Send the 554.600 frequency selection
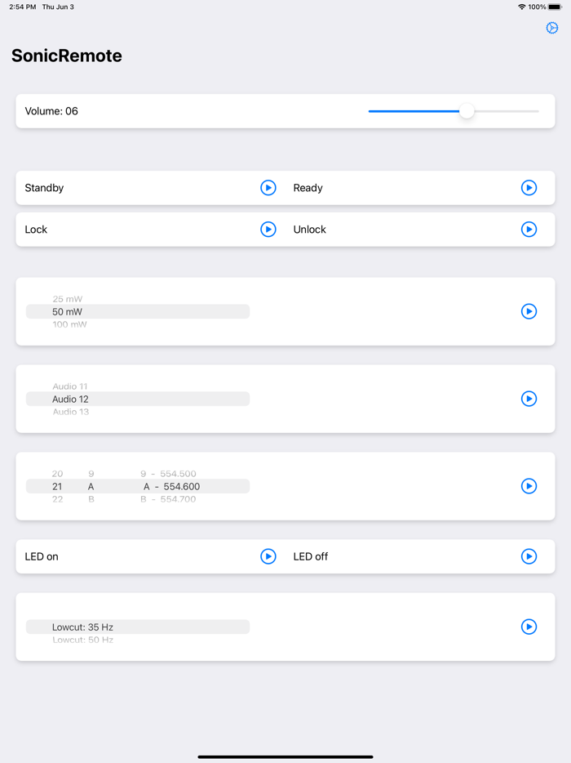Viewport: 571px width, 763px height. point(529,486)
